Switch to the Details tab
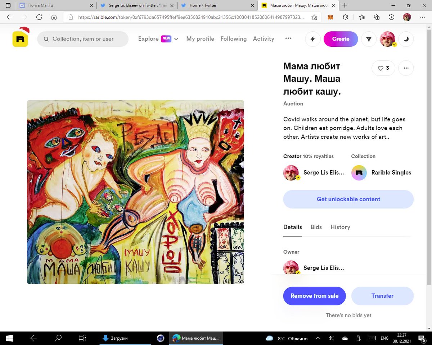The width and height of the screenshot is (432, 345). 293,227
